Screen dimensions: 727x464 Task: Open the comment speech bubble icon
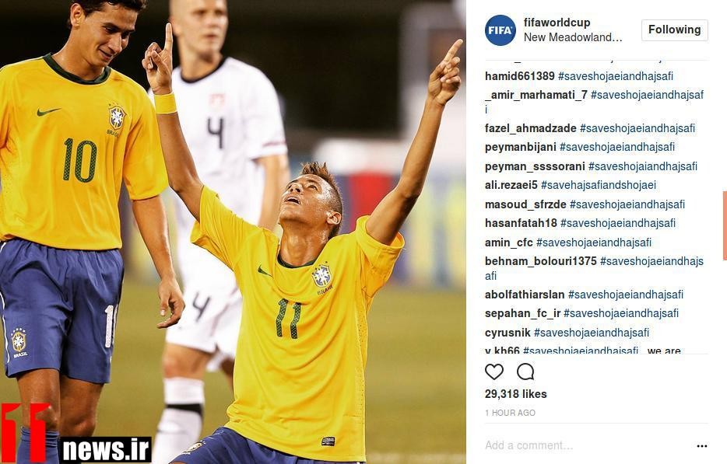[525, 372]
